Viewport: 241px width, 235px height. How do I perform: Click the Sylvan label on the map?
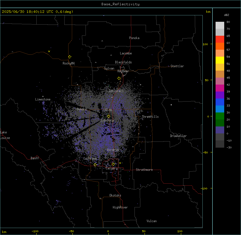[x=109, y=68]
